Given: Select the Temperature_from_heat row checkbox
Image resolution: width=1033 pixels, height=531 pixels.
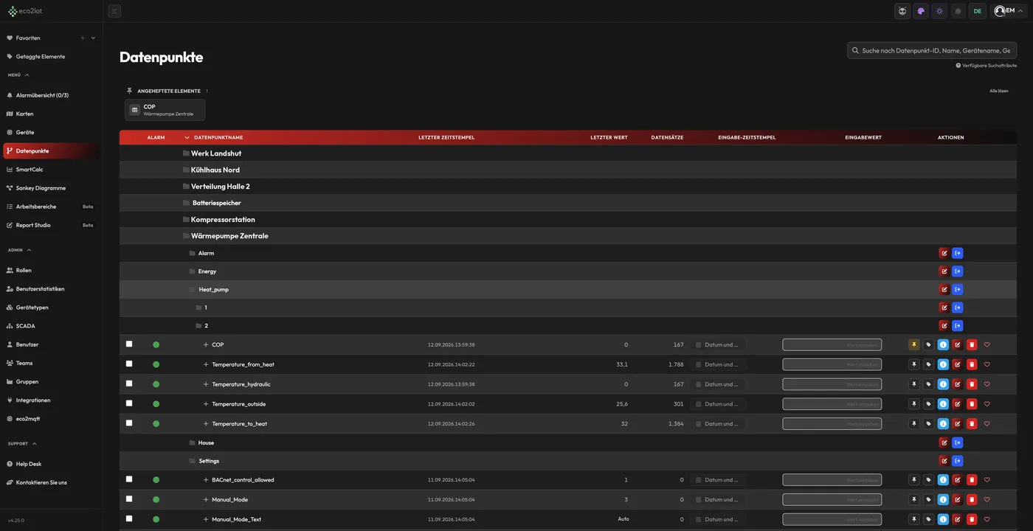Looking at the screenshot, I should (129, 364).
